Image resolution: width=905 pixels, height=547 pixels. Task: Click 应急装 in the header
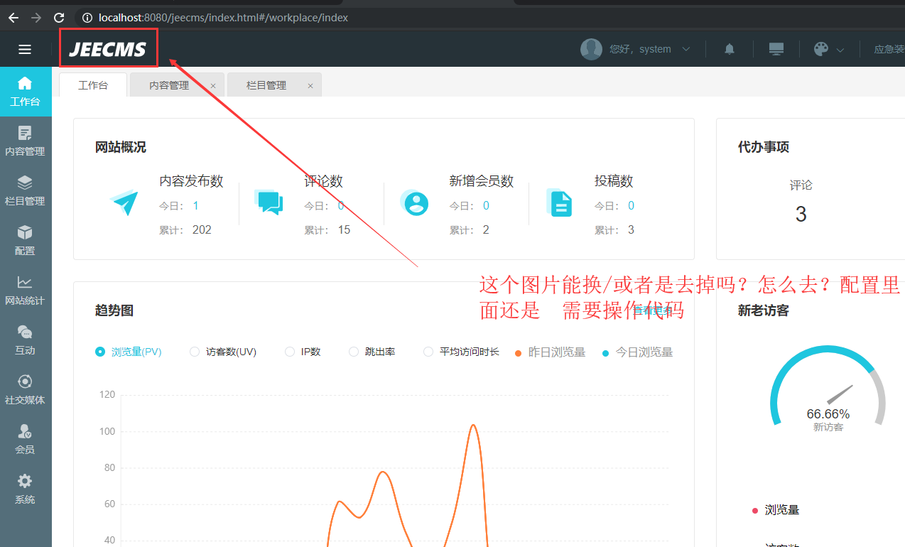pyautogui.click(x=889, y=49)
